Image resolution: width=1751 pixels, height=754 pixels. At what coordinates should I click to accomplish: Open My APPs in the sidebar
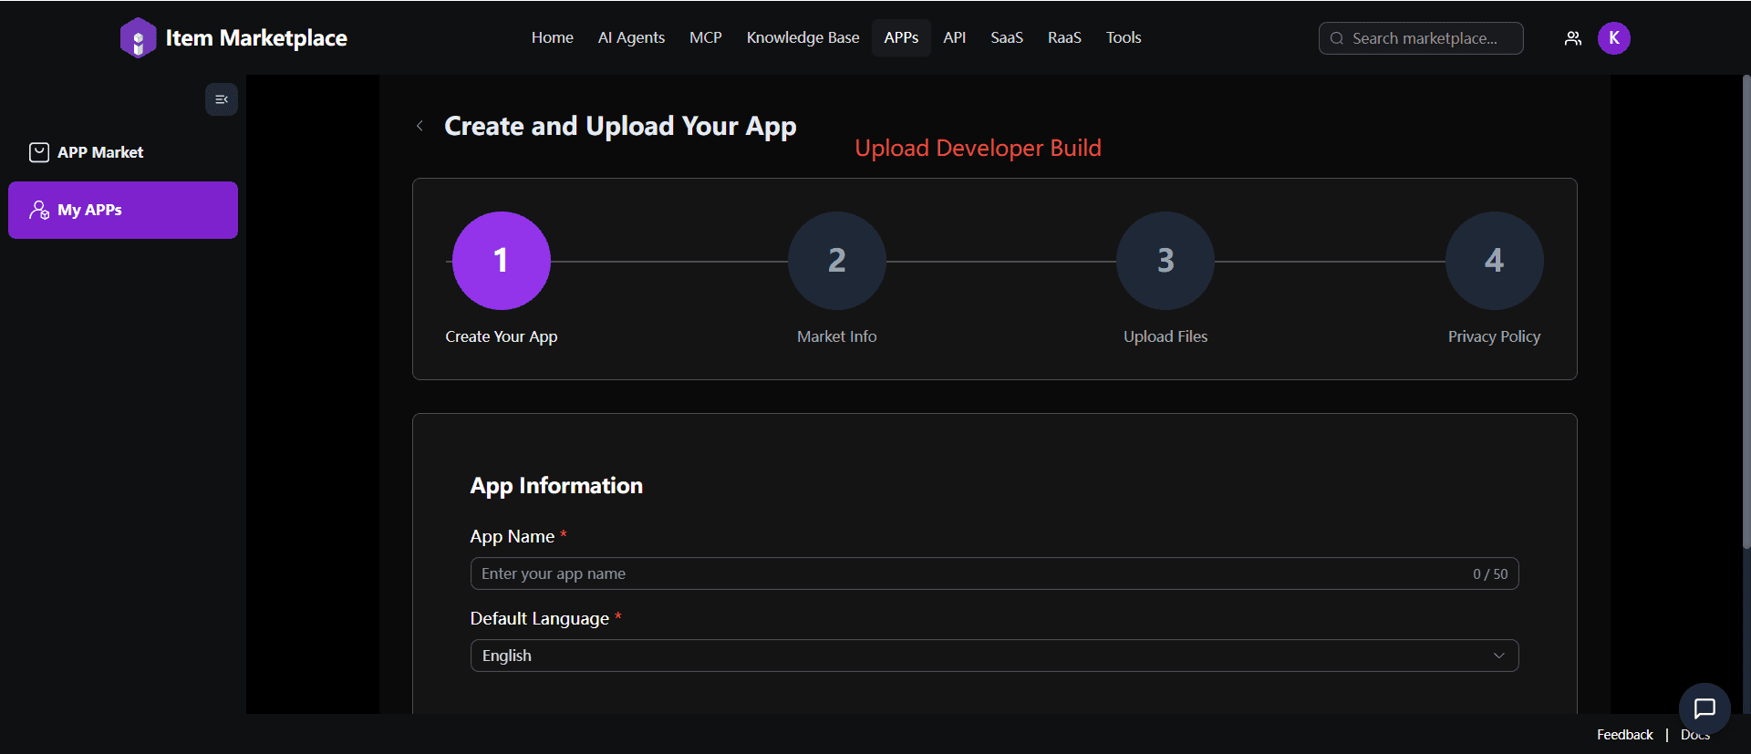click(x=123, y=210)
